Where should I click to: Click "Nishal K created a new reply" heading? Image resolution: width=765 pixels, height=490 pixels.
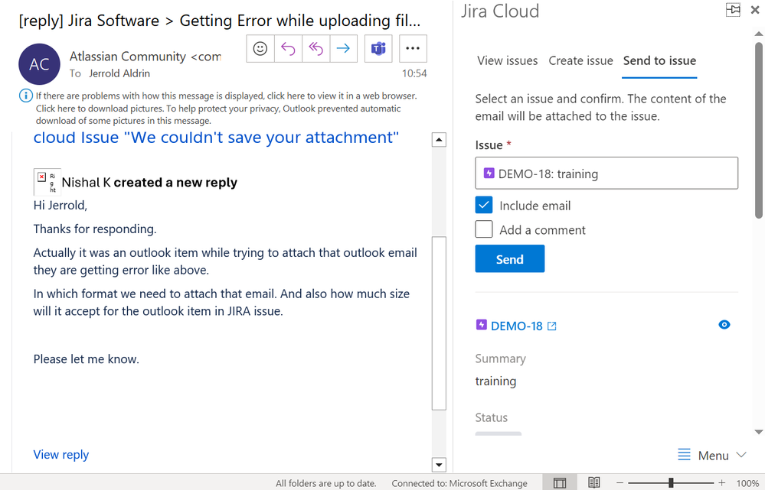coord(149,183)
